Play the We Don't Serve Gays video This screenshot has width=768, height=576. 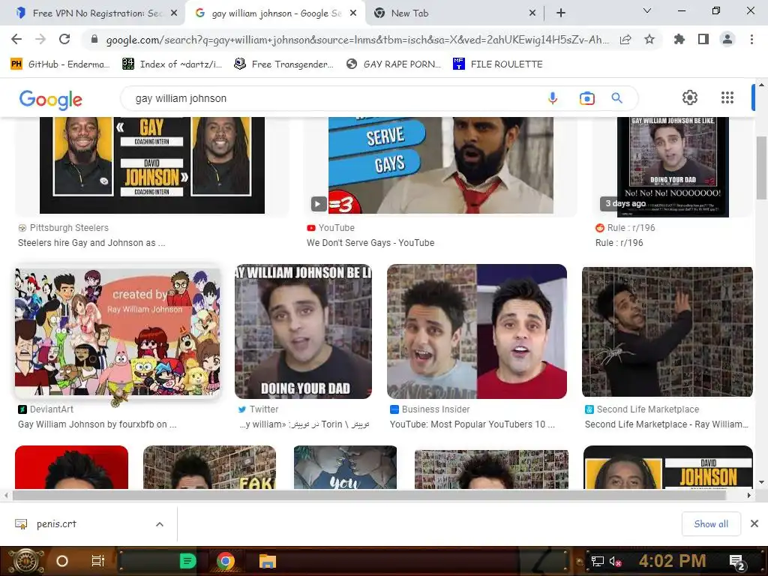[318, 203]
